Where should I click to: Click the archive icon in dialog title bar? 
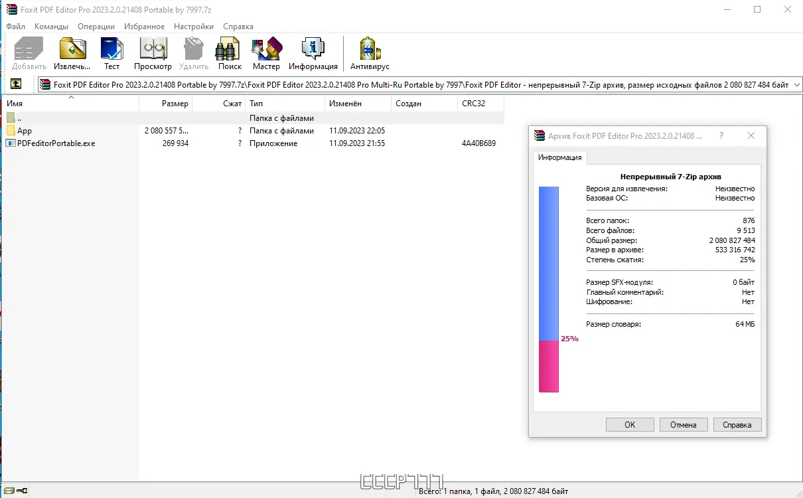click(x=540, y=135)
